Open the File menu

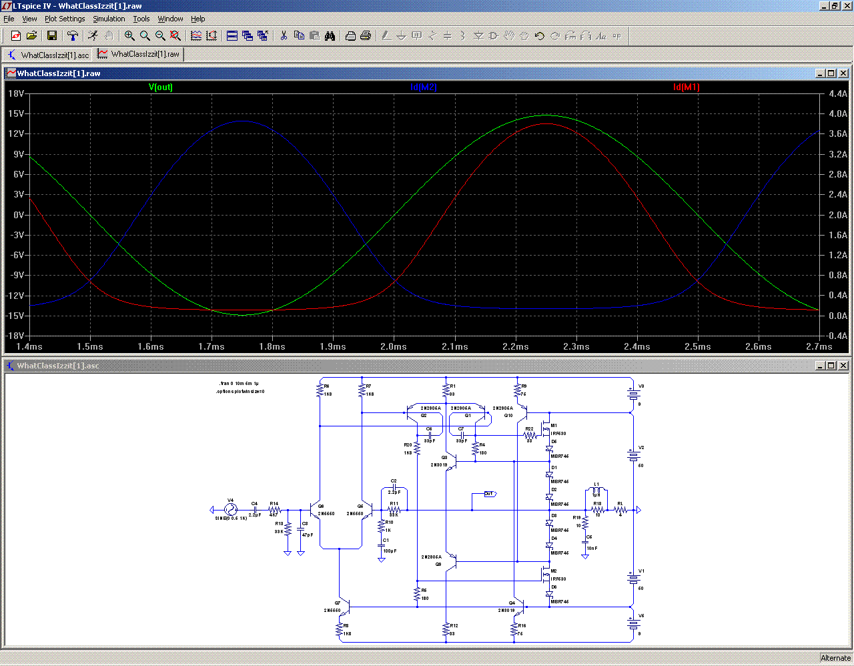click(9, 19)
